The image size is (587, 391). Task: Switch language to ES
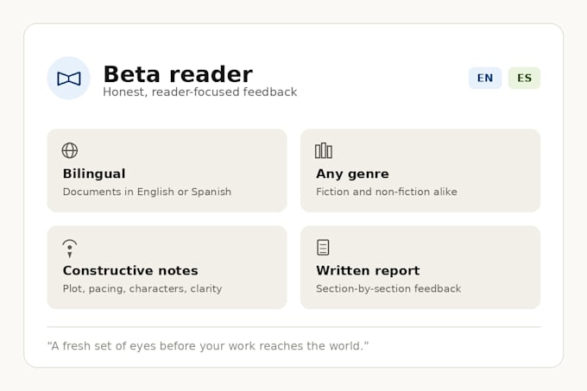pos(524,78)
